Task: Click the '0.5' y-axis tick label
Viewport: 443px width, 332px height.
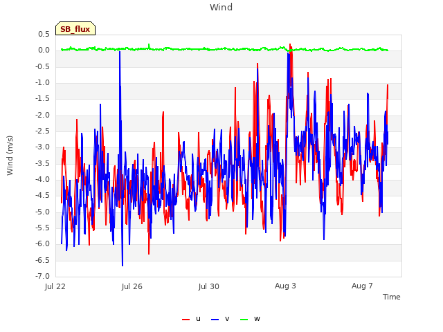Action: point(44,34)
